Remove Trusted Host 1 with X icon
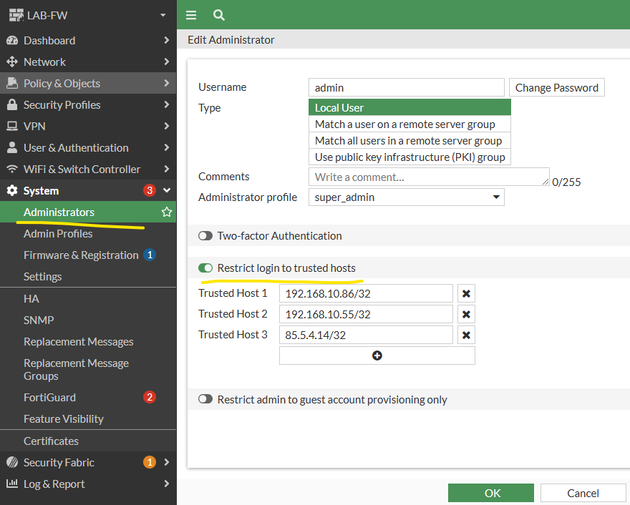This screenshot has height=505, width=630. pyautogui.click(x=466, y=293)
